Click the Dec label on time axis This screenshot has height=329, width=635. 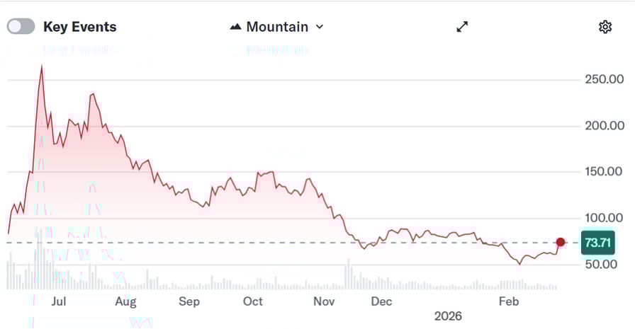click(381, 301)
